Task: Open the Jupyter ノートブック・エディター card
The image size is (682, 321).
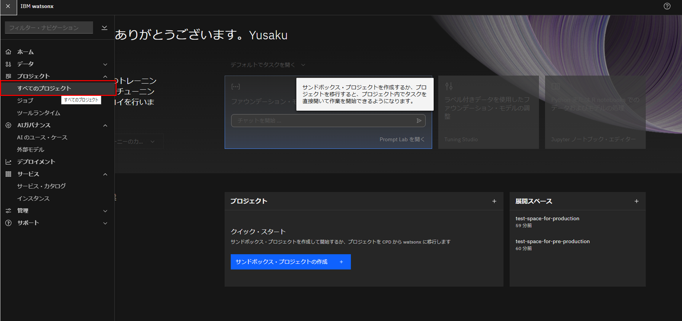Action: 595,112
